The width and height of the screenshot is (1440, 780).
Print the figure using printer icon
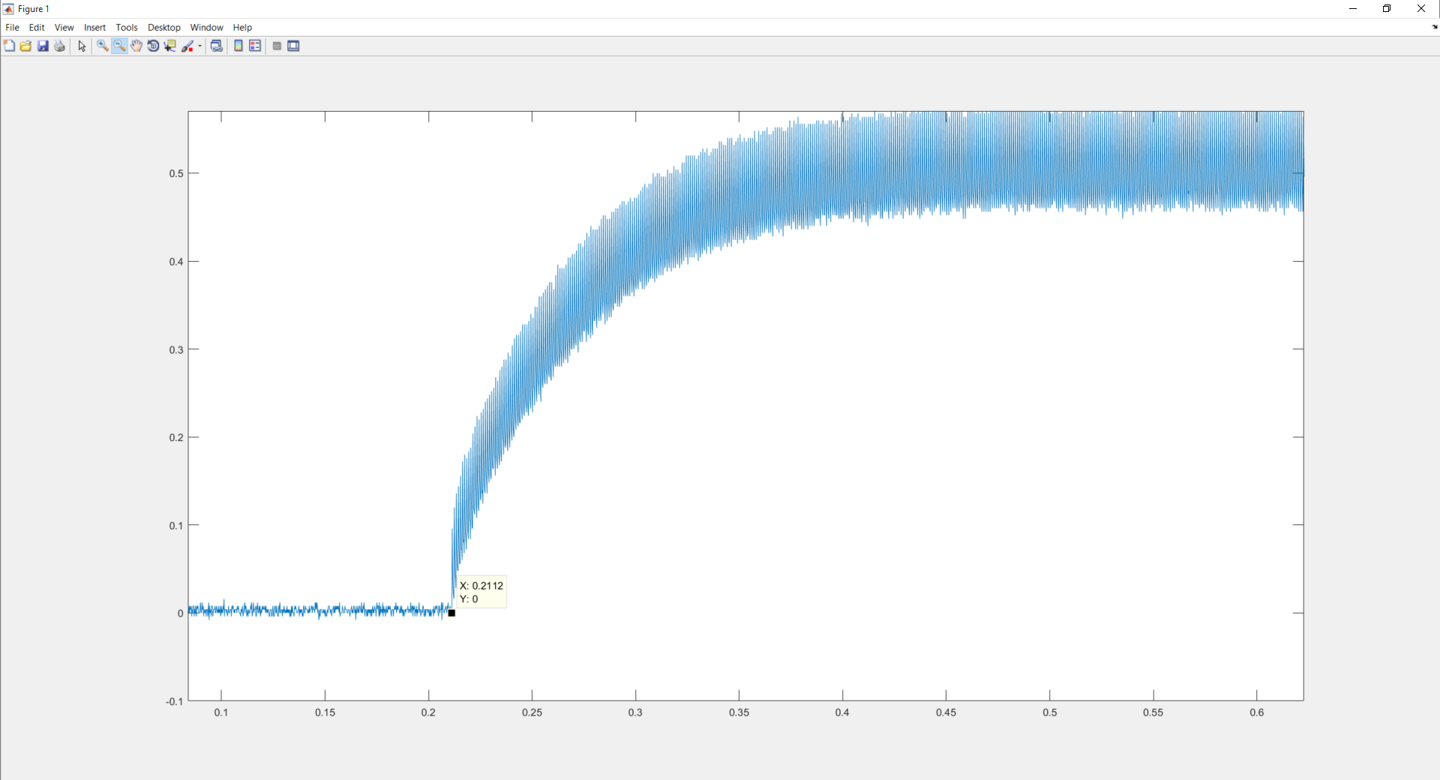point(60,46)
